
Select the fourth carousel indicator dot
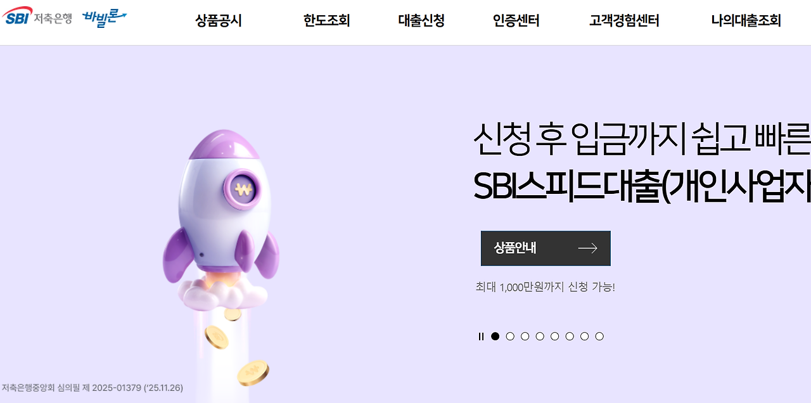[540, 336]
